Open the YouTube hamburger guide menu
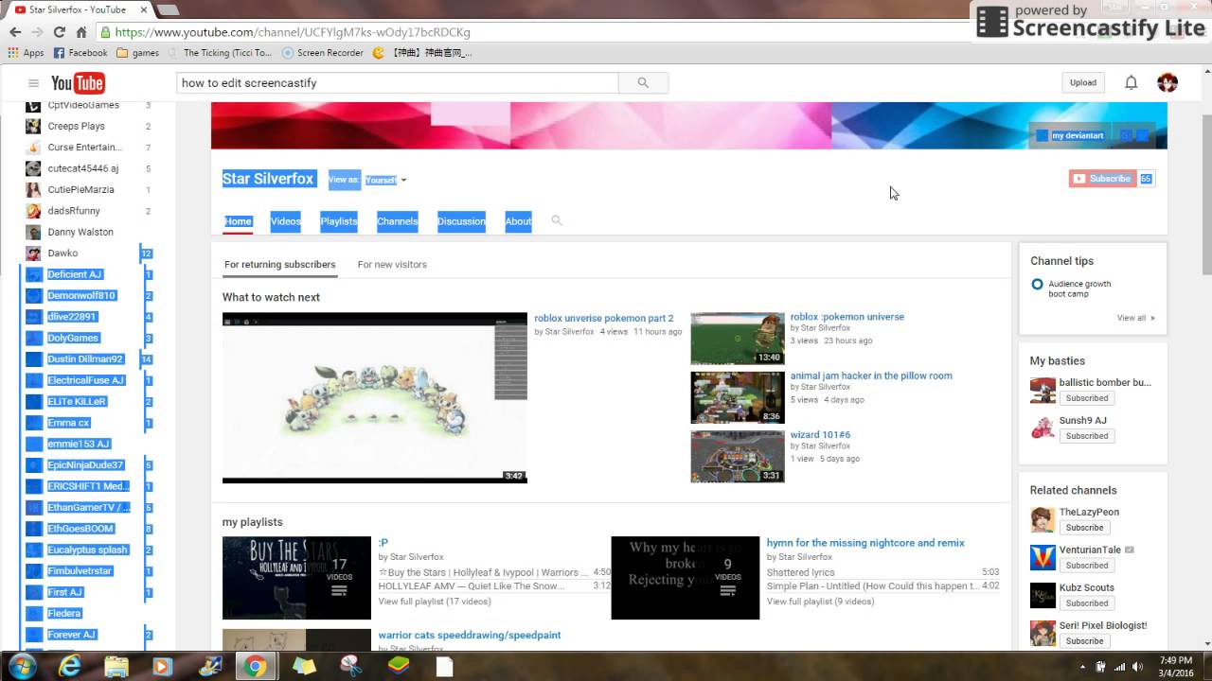This screenshot has height=681, width=1212. click(33, 83)
